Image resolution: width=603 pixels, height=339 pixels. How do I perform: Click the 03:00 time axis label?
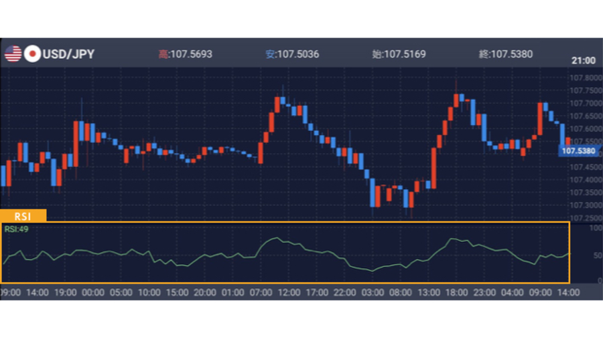(373, 293)
